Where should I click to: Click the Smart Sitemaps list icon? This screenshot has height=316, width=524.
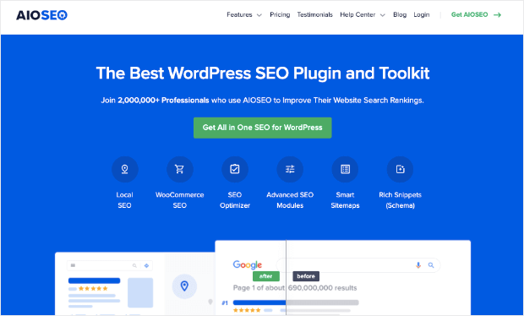click(x=345, y=169)
